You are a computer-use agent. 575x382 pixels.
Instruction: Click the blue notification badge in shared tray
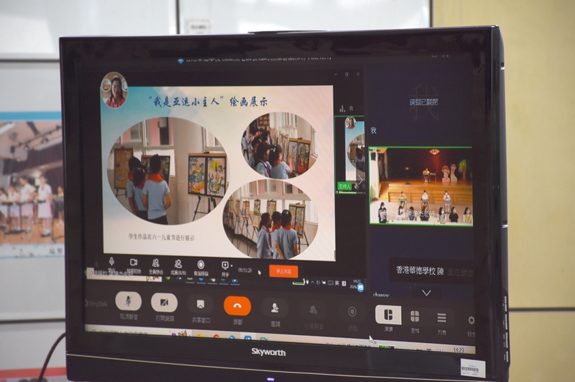tap(361, 288)
